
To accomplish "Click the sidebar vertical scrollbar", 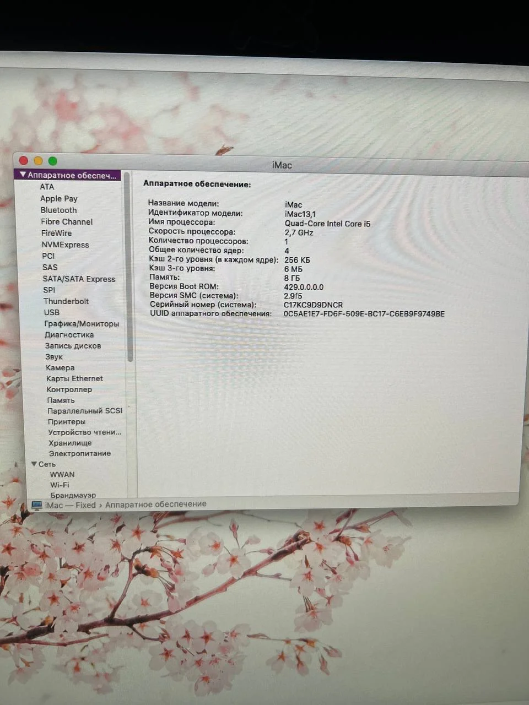I will pyautogui.click(x=129, y=268).
